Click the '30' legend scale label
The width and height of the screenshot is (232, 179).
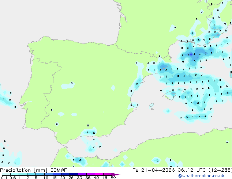(79, 178)
